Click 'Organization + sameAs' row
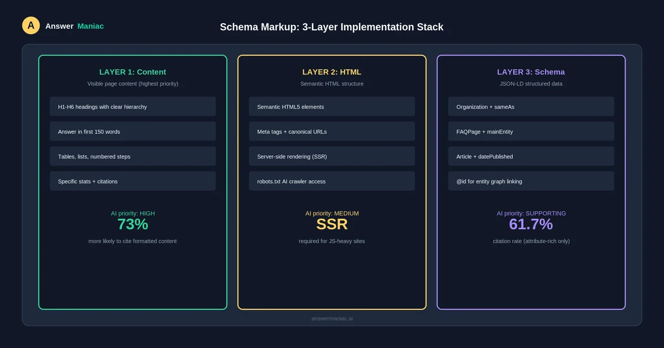664x348 pixels. click(531, 107)
